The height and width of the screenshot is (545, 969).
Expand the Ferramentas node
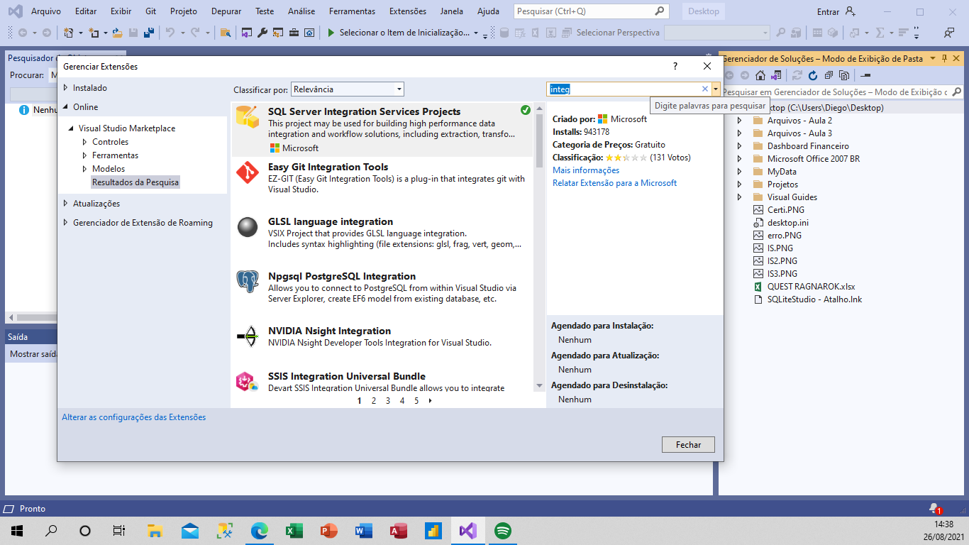coord(85,155)
